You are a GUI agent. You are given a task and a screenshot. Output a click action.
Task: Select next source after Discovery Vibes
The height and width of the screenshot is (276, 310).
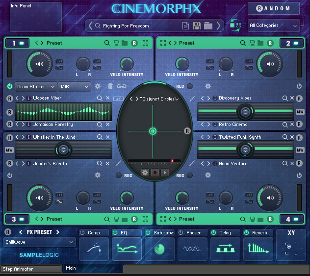point(208,98)
